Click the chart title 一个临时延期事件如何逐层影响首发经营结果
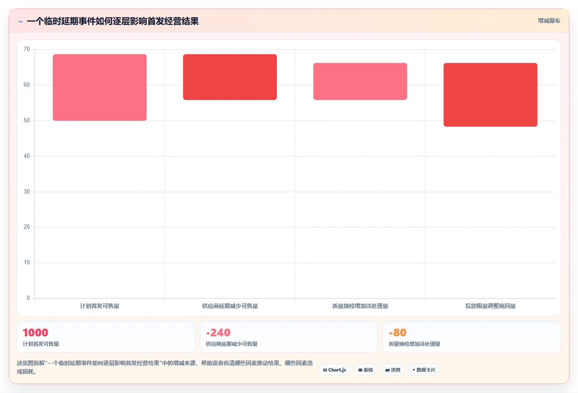This screenshot has width=578, height=393. click(x=113, y=21)
